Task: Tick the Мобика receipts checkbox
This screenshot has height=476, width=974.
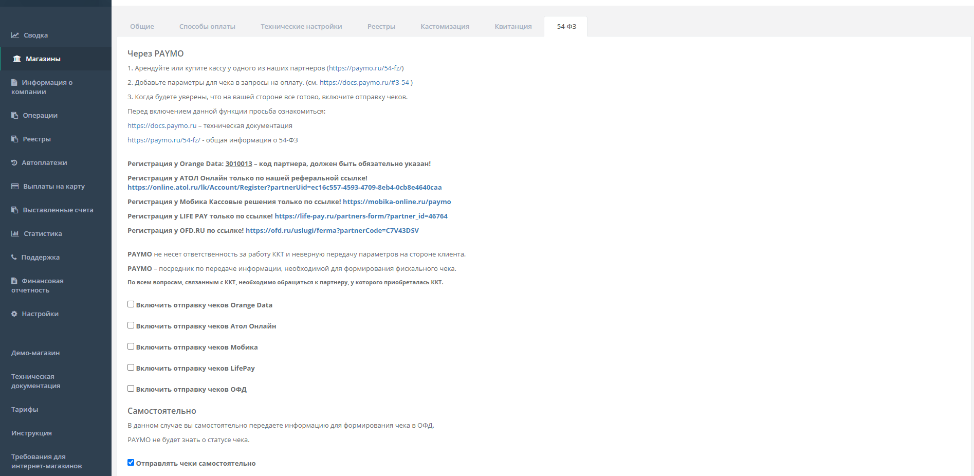Action: pyautogui.click(x=131, y=346)
